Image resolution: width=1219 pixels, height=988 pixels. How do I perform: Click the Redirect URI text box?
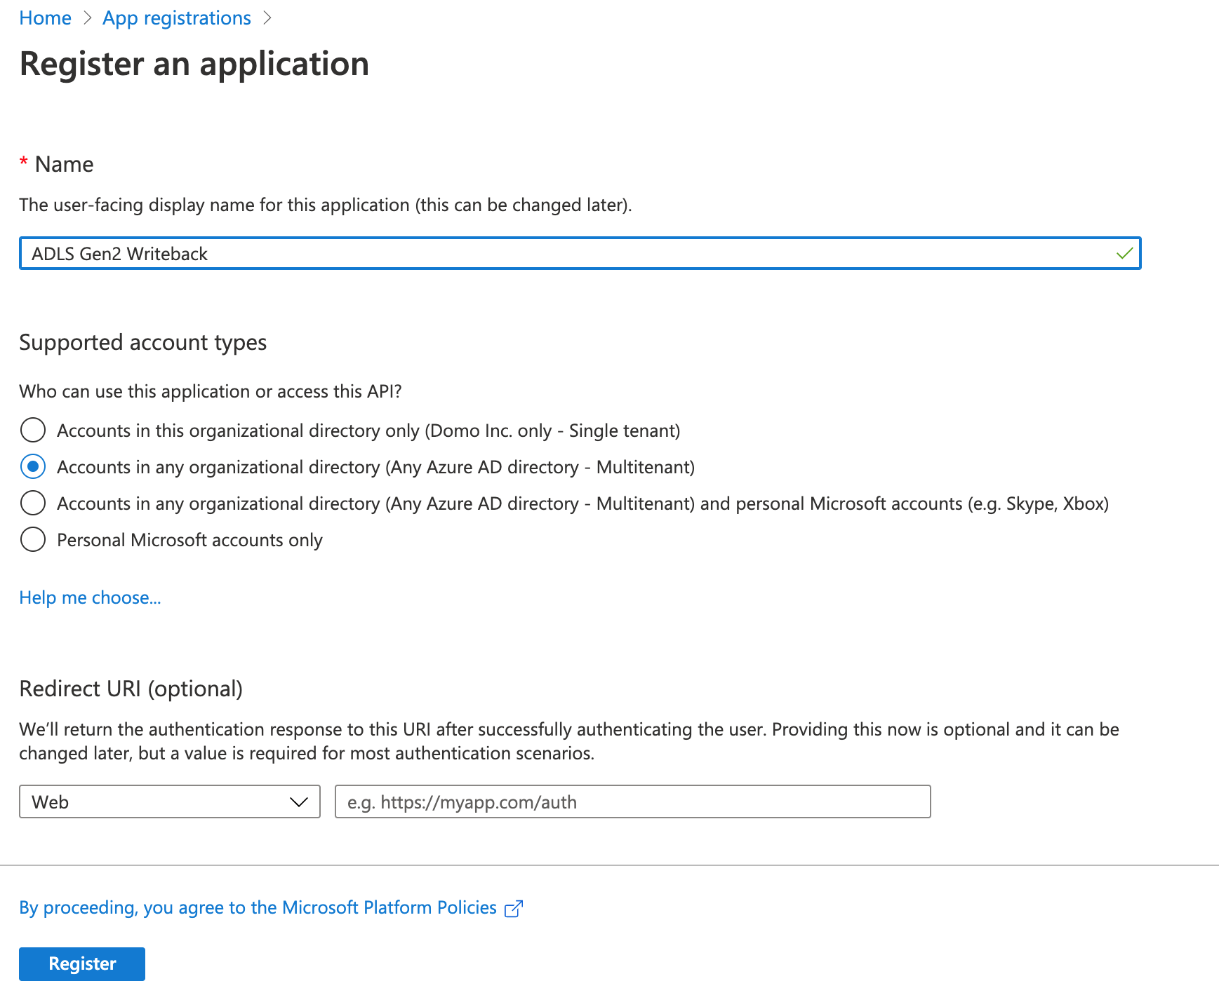[x=633, y=801]
